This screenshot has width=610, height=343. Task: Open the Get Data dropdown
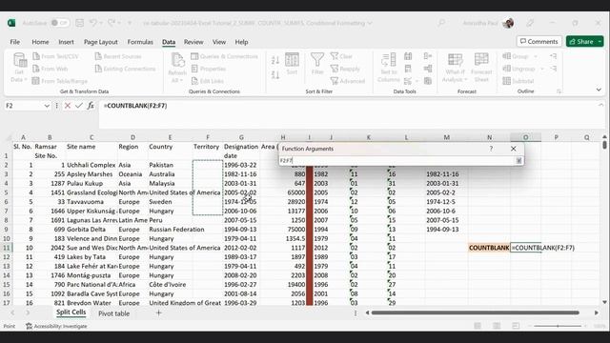tap(19, 68)
